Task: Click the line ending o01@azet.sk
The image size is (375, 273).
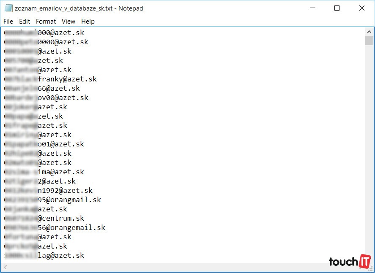Action: (x=44, y=144)
